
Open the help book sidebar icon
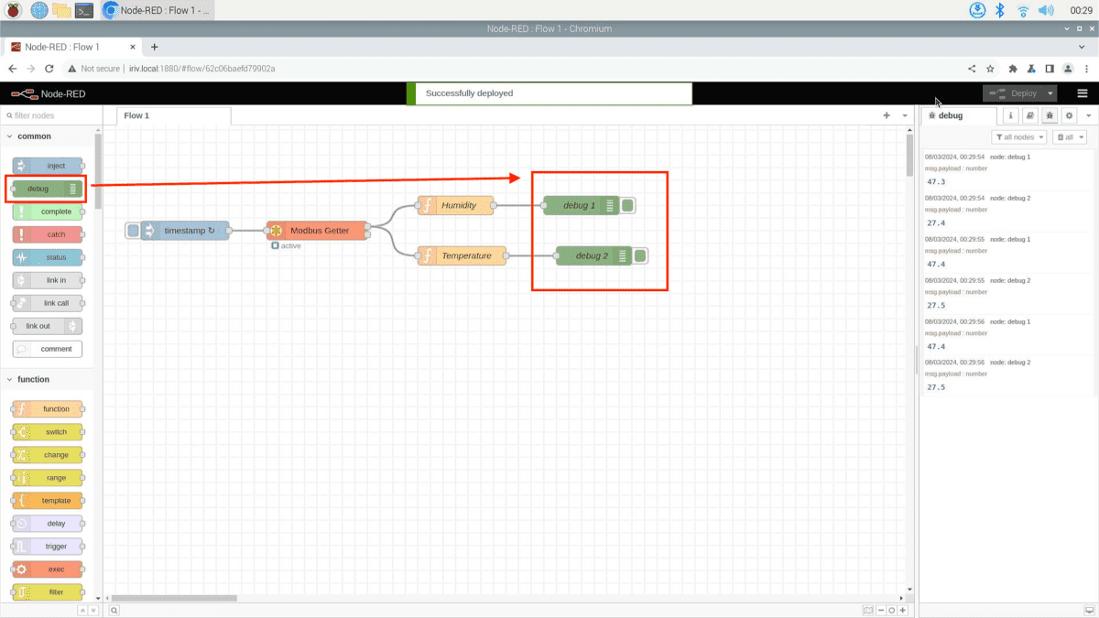coord(1029,116)
